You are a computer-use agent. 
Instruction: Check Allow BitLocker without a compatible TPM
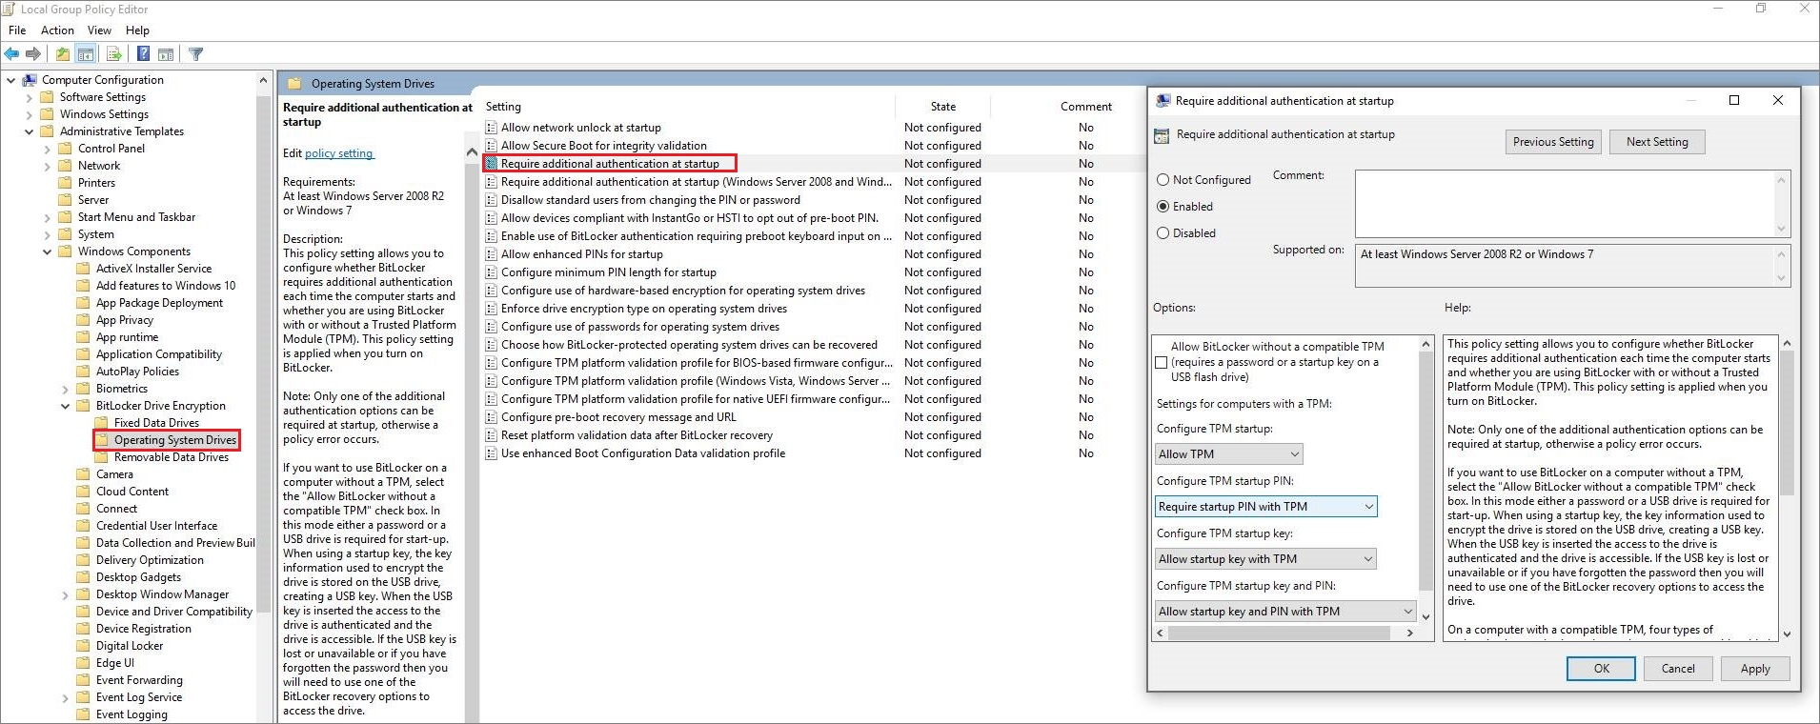point(1161,362)
